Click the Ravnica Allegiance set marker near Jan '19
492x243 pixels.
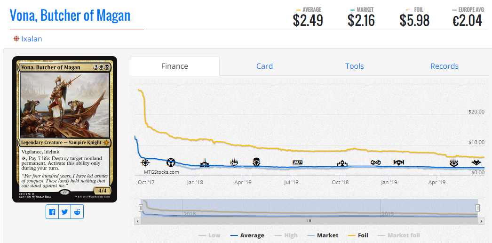(398, 162)
